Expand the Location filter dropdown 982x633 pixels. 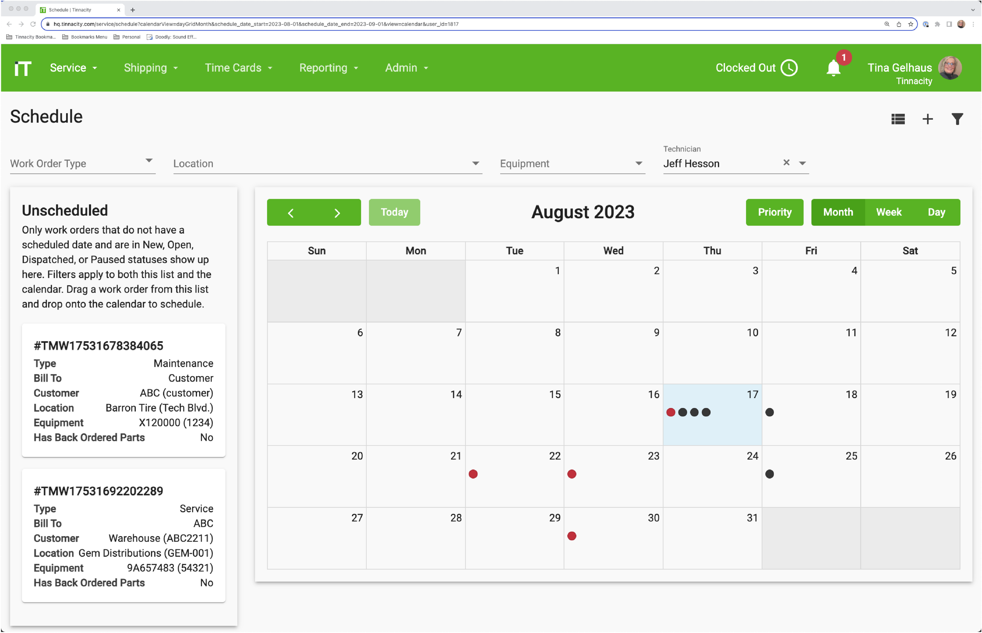tap(476, 163)
